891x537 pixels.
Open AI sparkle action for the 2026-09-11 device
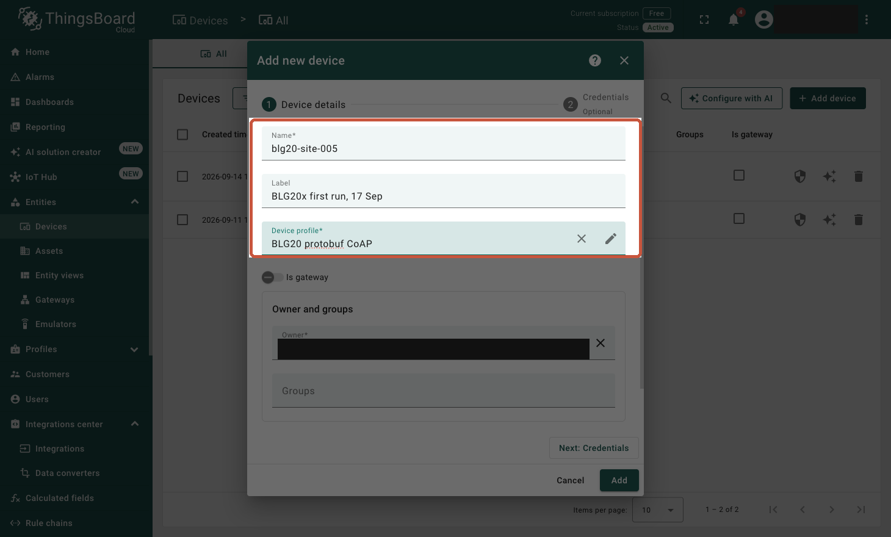click(x=829, y=220)
